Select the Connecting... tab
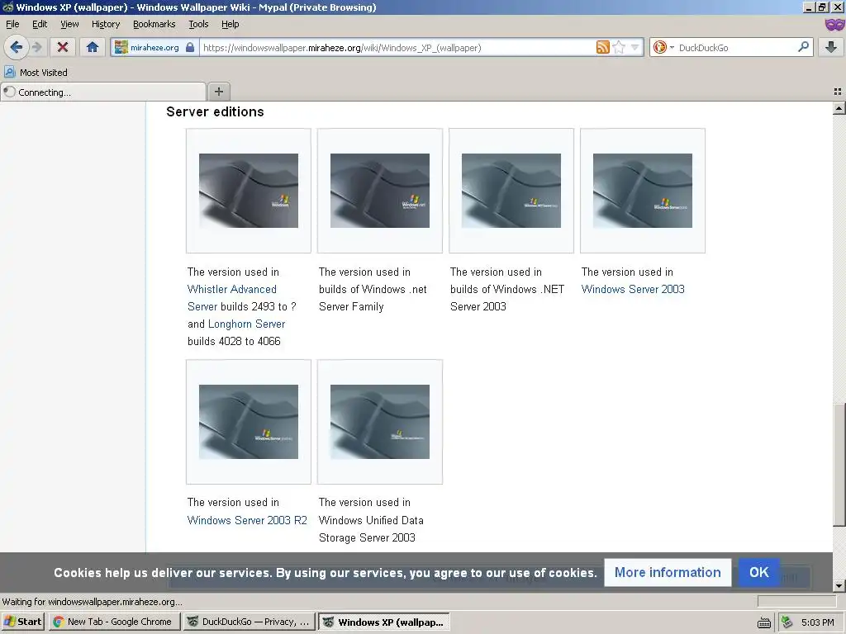The width and height of the screenshot is (846, 634). point(103,92)
